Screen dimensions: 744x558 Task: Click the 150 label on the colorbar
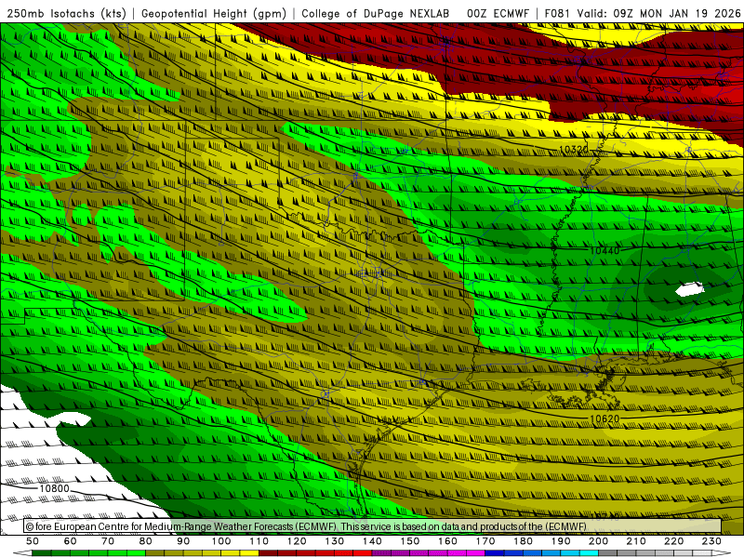click(409, 541)
